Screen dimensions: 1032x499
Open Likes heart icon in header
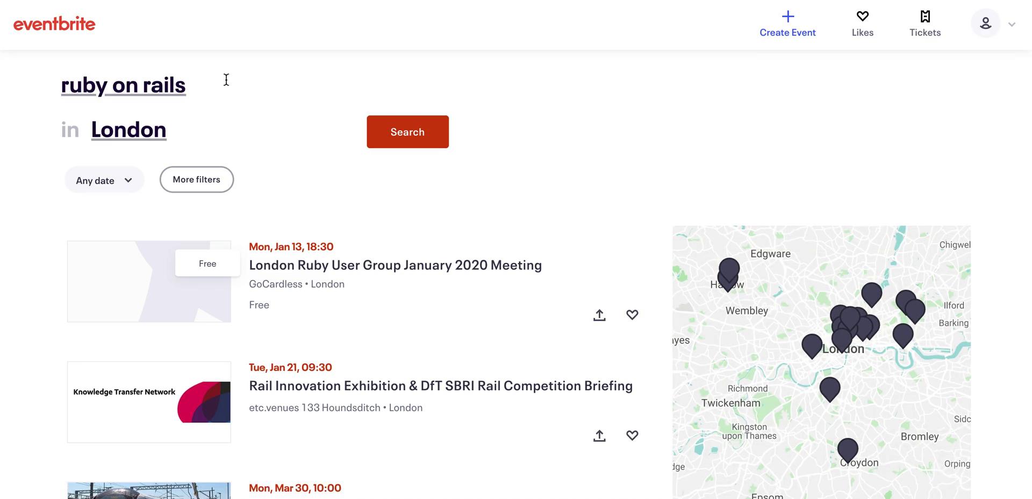tap(862, 16)
